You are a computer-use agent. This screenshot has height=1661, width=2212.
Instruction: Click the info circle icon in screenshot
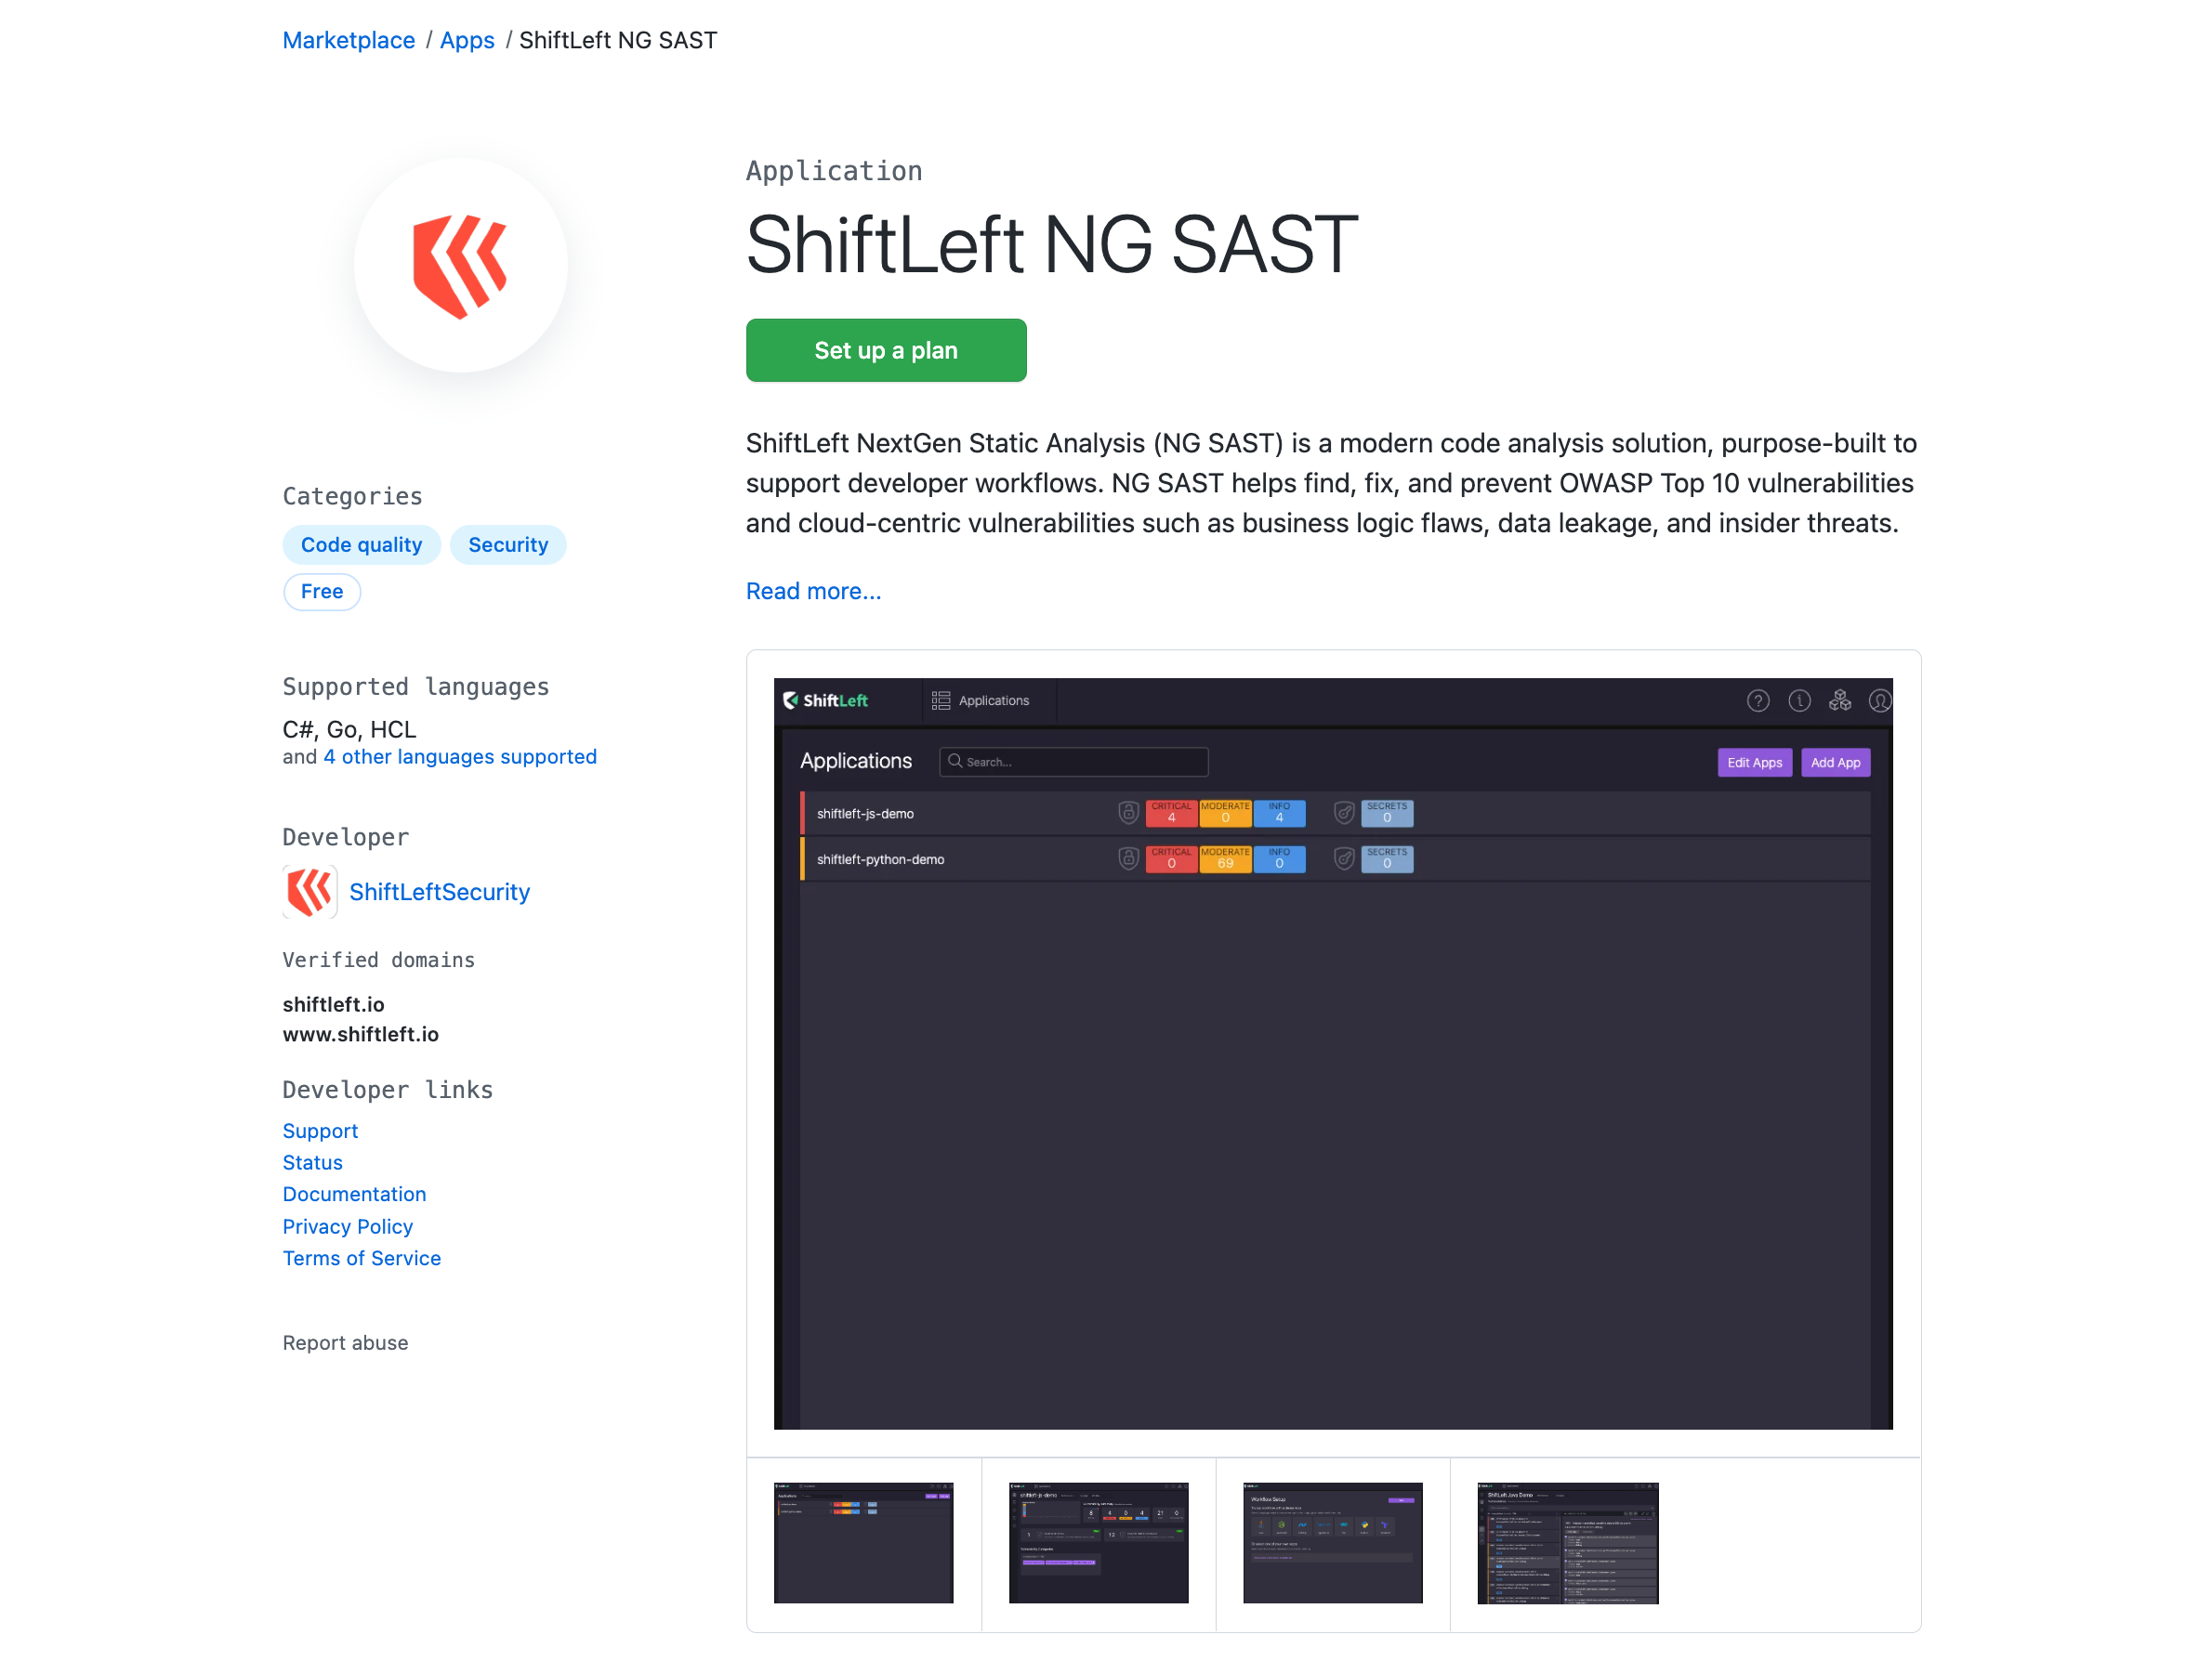1799,701
